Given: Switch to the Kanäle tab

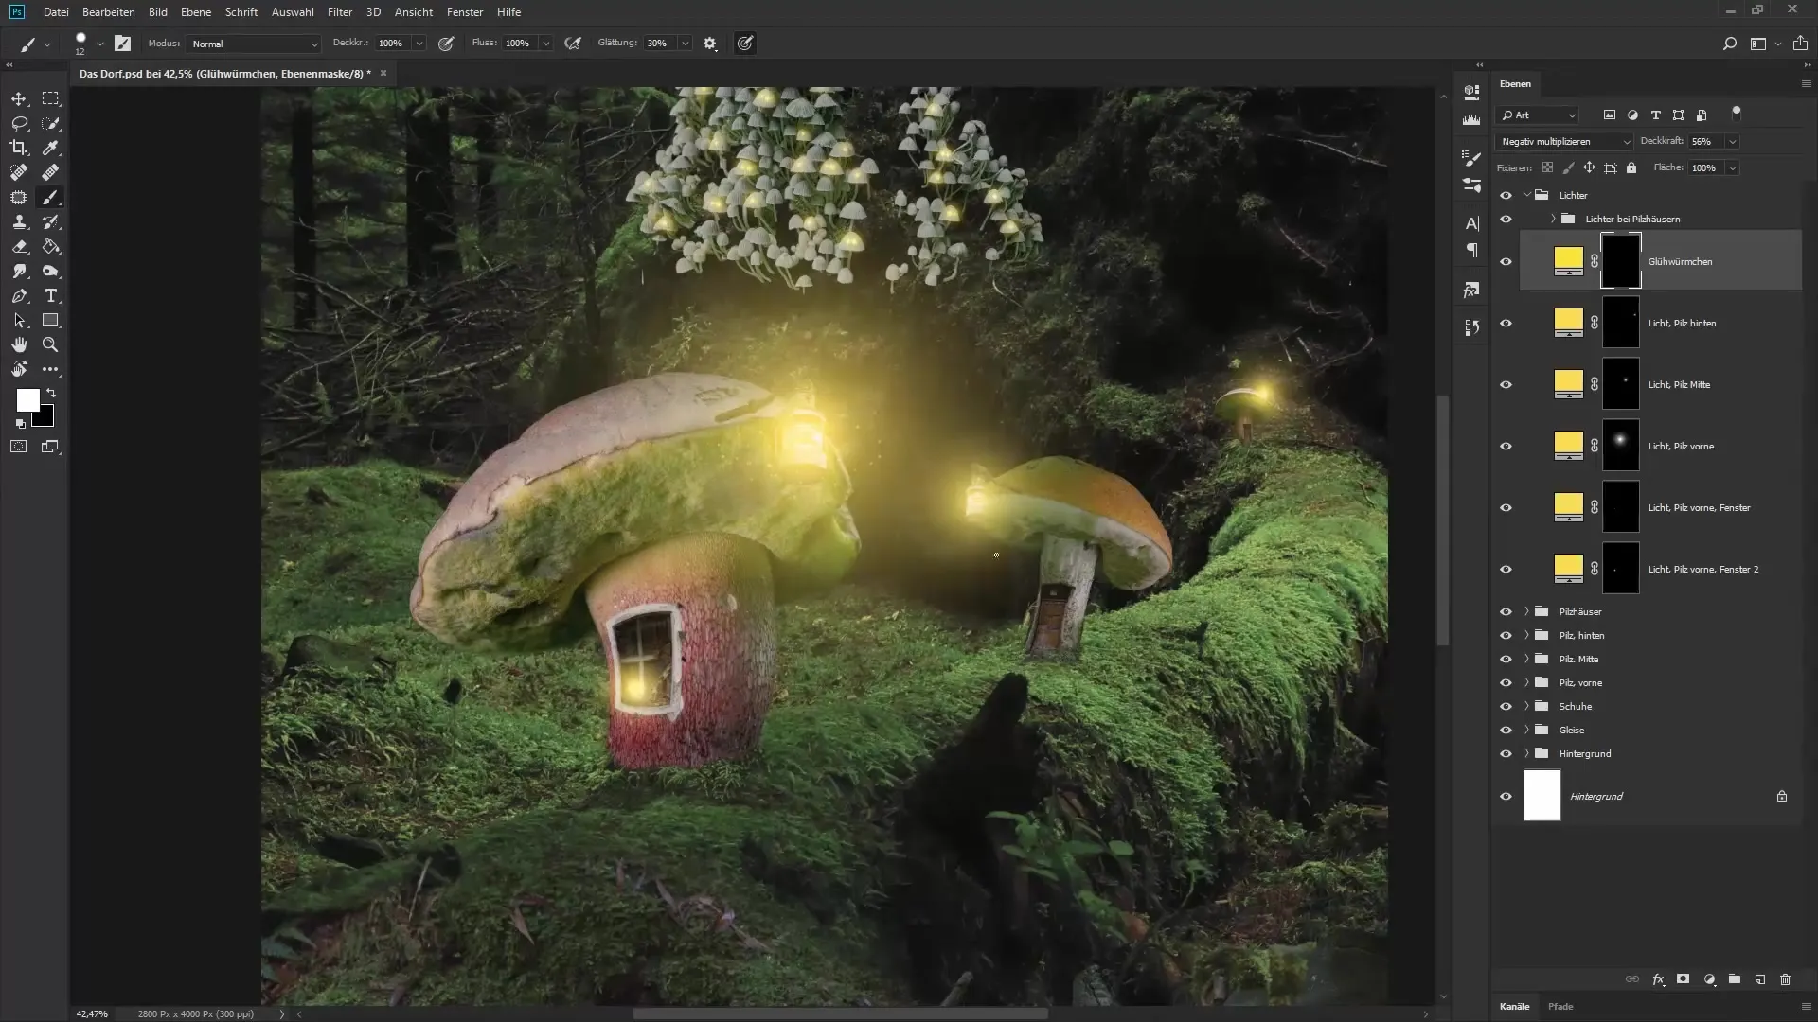Looking at the screenshot, I should pyautogui.click(x=1514, y=1007).
